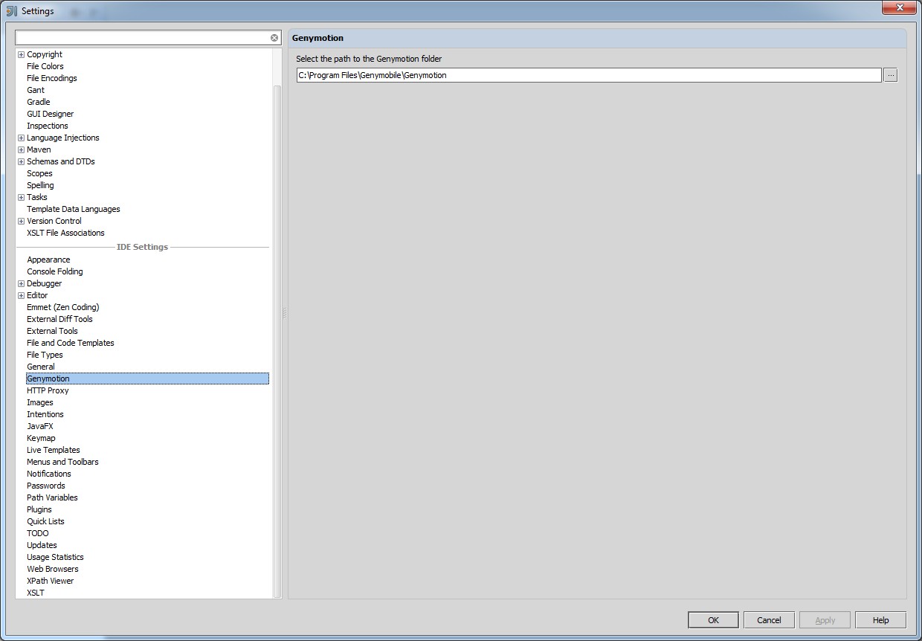Image resolution: width=922 pixels, height=641 pixels.
Task: Select XSLT under IDE Settings
Action: point(36,593)
